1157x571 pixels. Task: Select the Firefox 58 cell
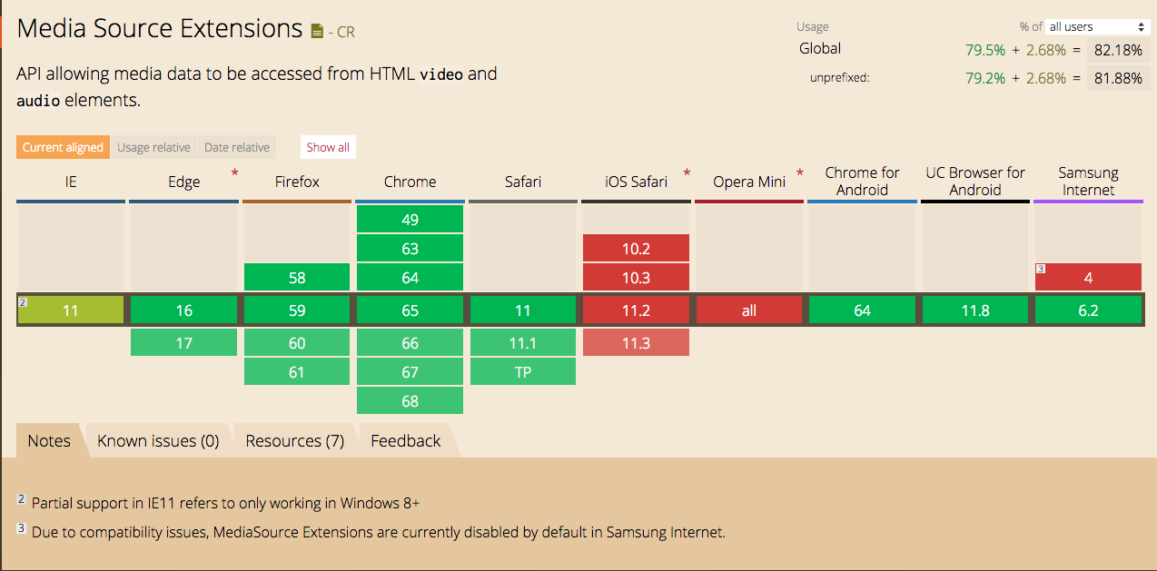click(297, 277)
